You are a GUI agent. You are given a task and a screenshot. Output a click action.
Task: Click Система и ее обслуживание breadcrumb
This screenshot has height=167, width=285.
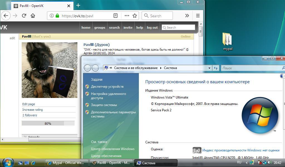(136, 68)
